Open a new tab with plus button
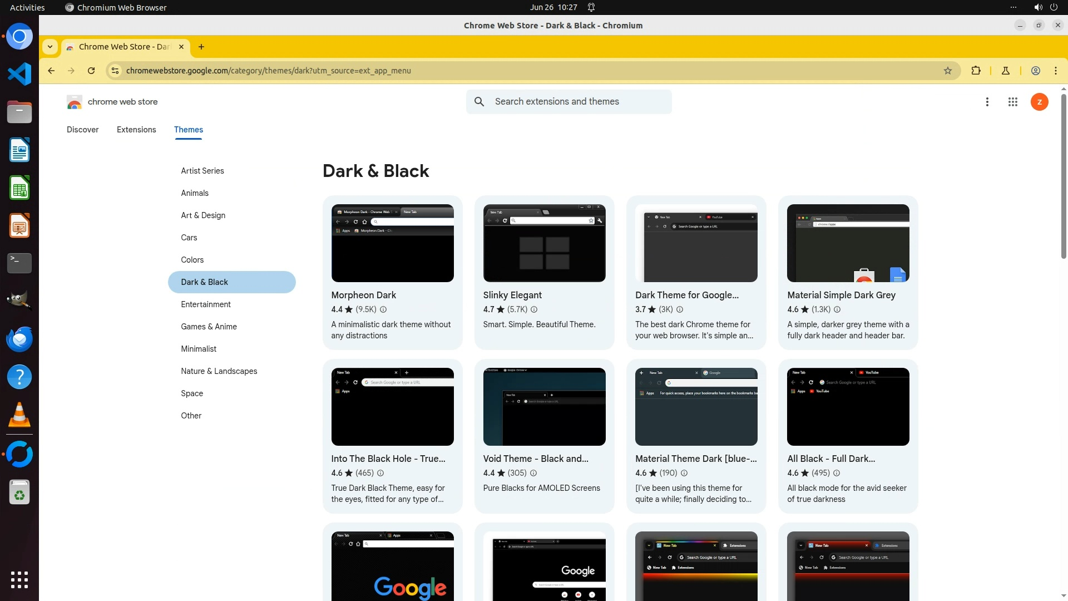The height and width of the screenshot is (601, 1068). (201, 47)
